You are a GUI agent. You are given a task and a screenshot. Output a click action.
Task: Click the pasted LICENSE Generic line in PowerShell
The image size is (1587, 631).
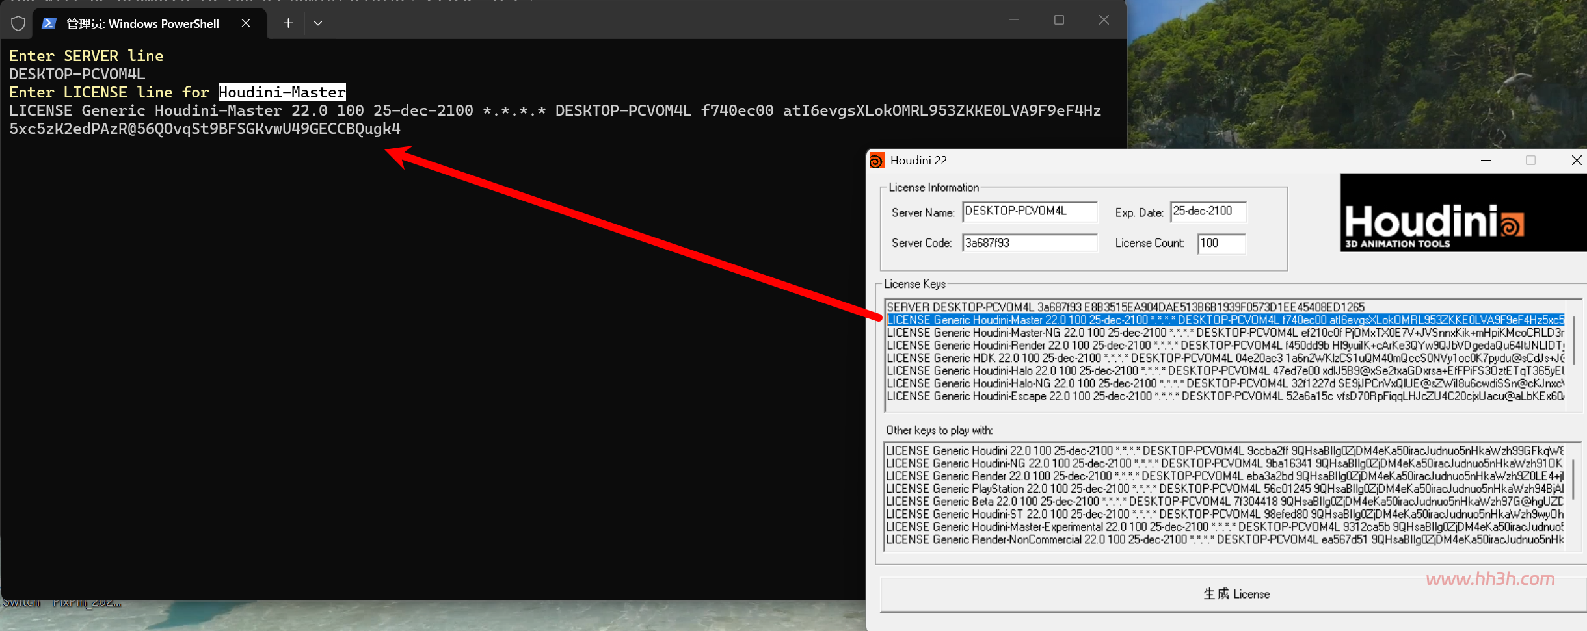[x=555, y=120]
